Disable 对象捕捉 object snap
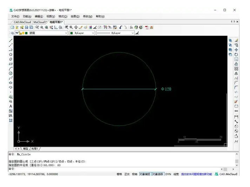 pyautogui.click(x=145, y=174)
